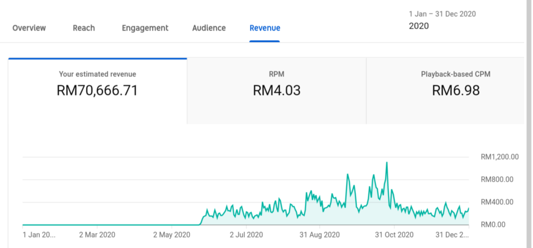Select the RPM metric card
The image size is (533, 248).
tap(277, 91)
